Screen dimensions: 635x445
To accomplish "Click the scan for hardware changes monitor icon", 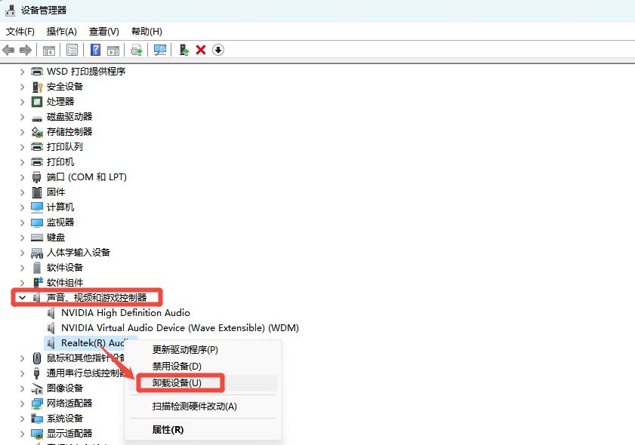I will 160,51.
